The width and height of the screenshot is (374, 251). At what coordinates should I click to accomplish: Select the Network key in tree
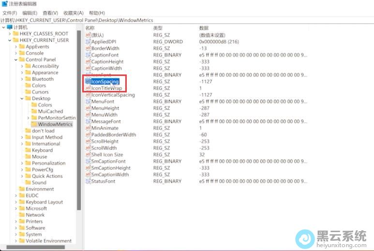click(35, 215)
